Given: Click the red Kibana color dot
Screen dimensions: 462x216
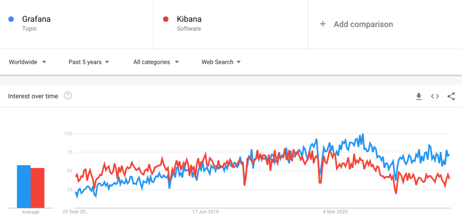Looking at the screenshot, I should click(166, 19).
